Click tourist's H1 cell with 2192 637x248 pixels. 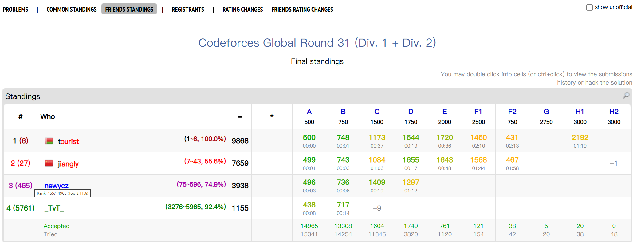click(580, 141)
